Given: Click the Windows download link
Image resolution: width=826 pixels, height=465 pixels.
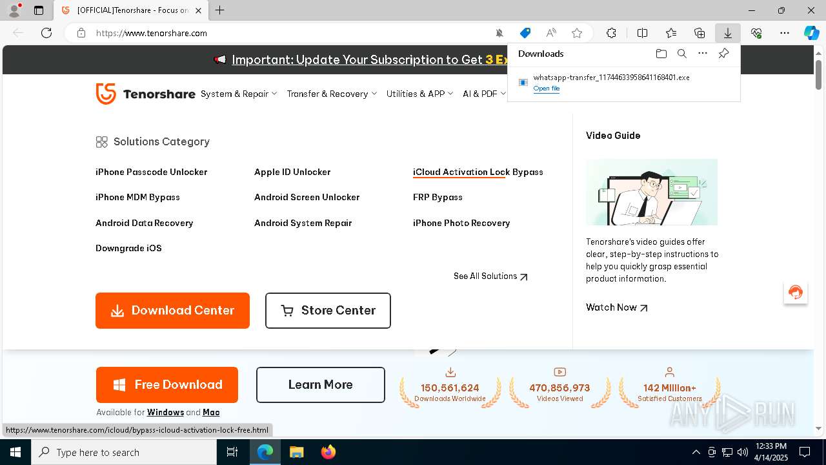Looking at the screenshot, I should 165,412.
